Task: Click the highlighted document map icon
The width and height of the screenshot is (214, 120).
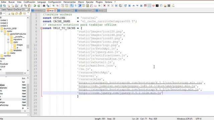Action: (x=149, y=6)
